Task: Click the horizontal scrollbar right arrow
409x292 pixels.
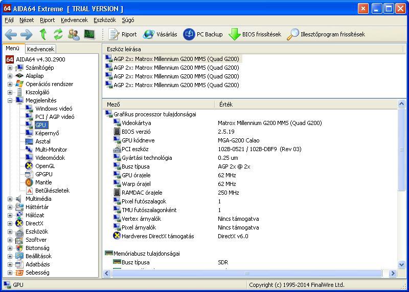Action: point(393,274)
